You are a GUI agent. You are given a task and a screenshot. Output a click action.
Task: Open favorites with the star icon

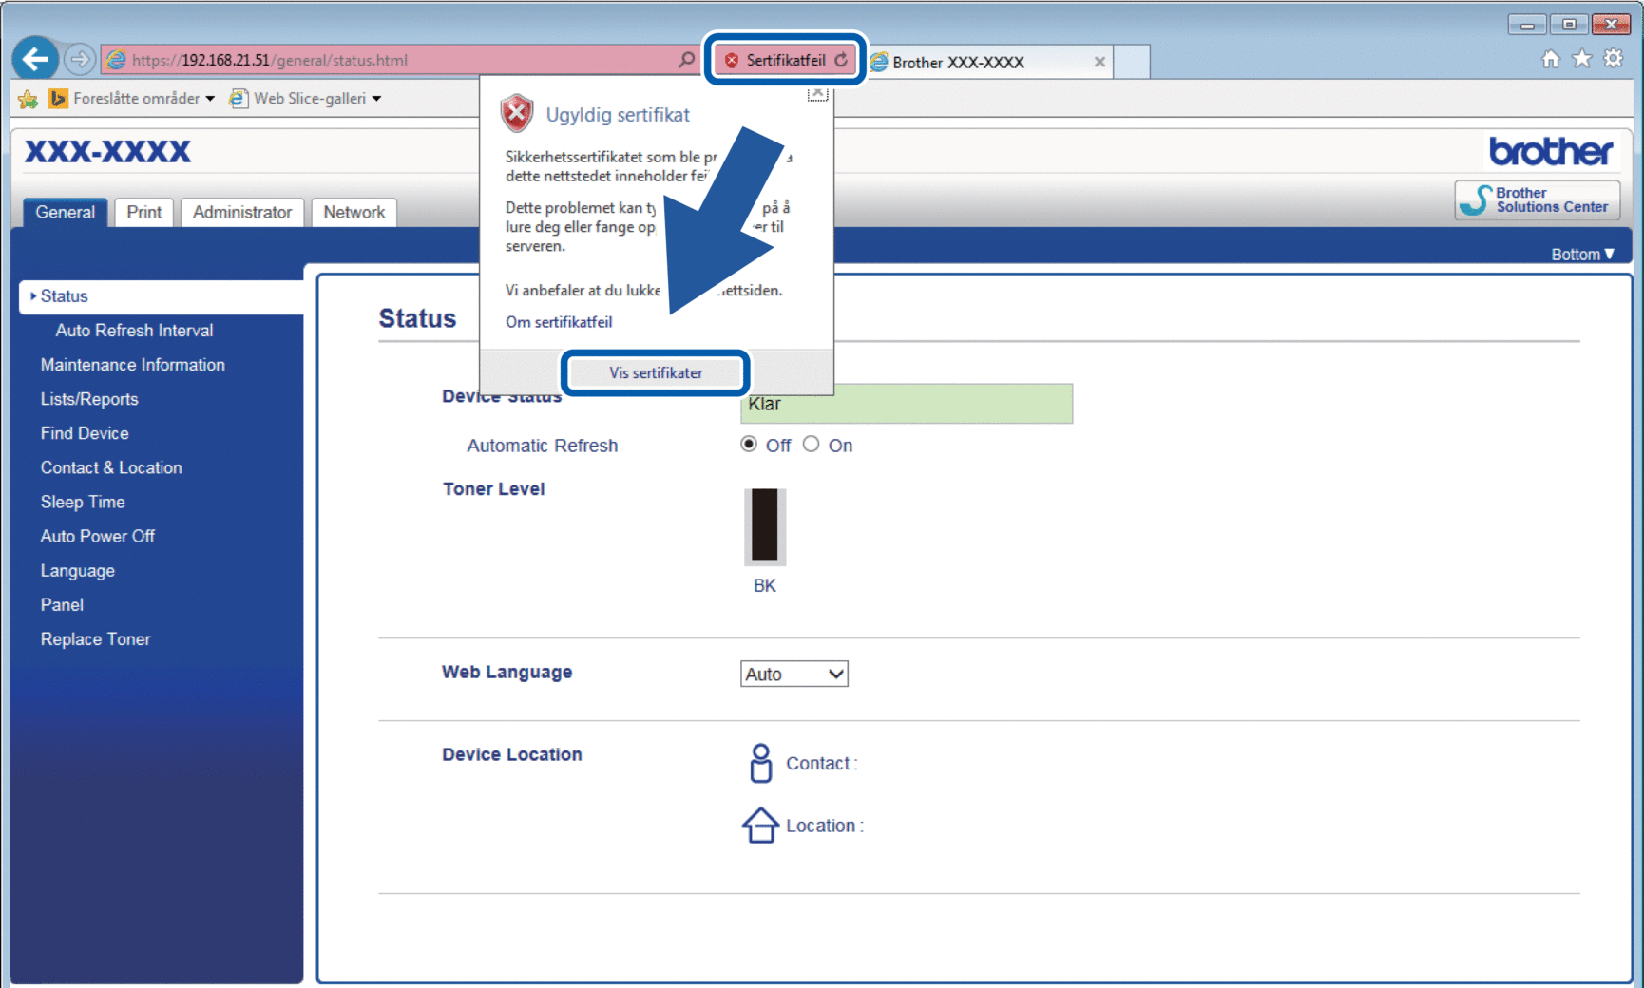point(1581,59)
